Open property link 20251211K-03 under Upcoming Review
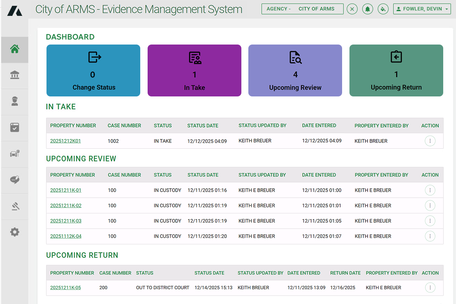Viewport: 456px width, 304px height. [x=65, y=221]
